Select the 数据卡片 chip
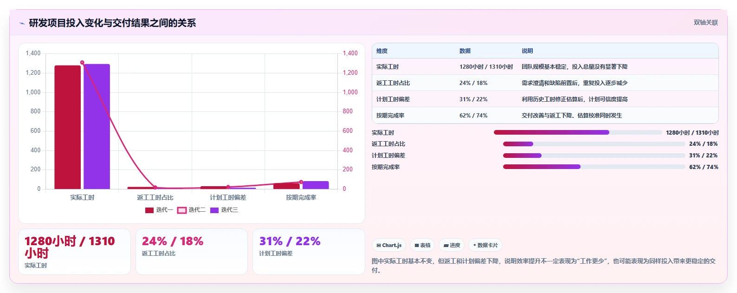The width and height of the screenshot is (737, 293). tap(485, 245)
